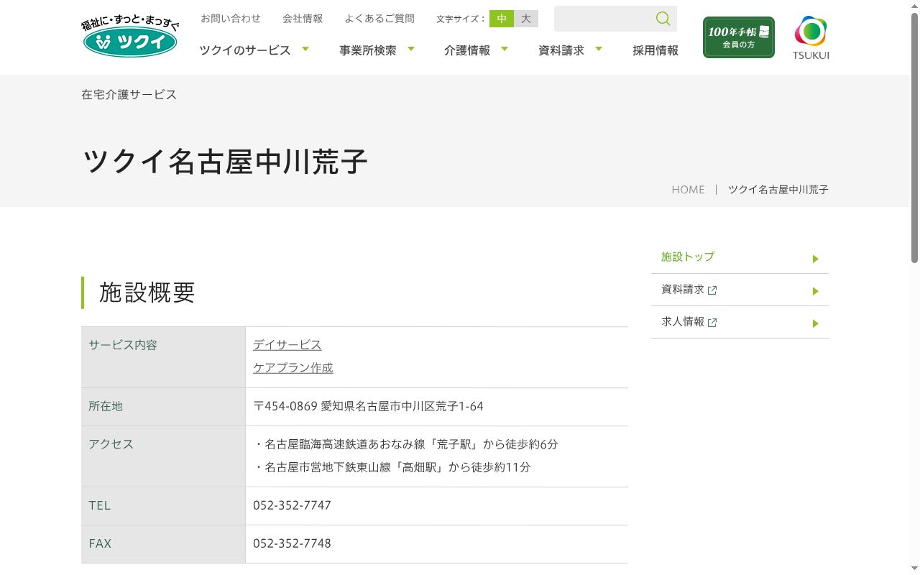Viewport: 920px width, 575px height.
Task: Click the FAX number 052-352-7748
Action: 292,544
